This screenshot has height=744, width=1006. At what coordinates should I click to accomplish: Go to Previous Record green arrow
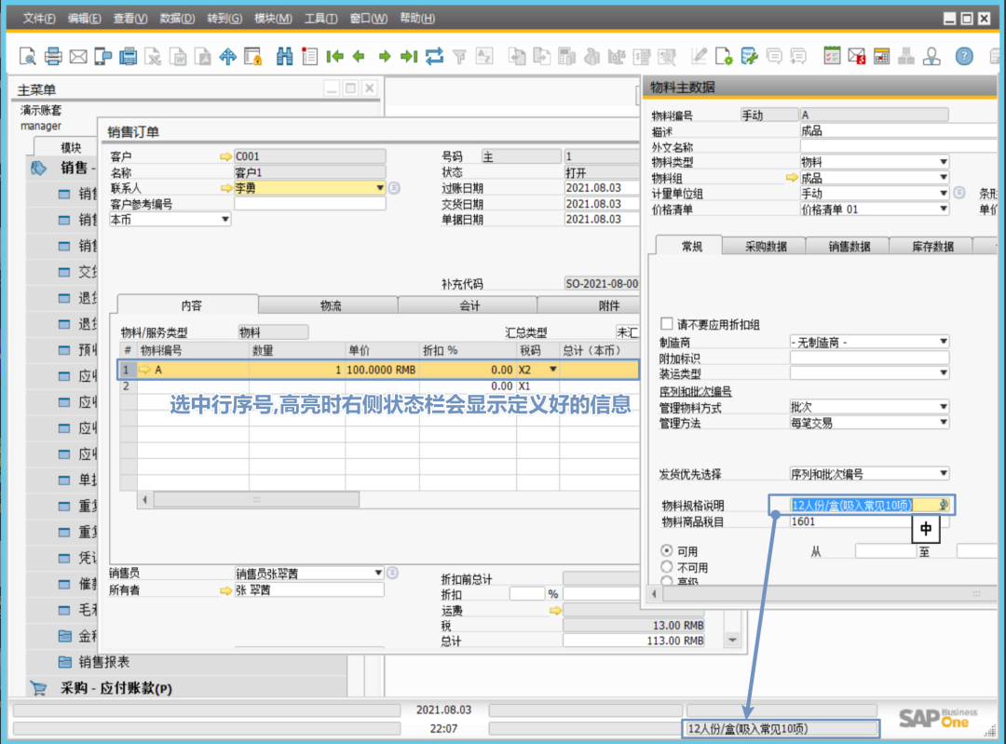pos(360,57)
